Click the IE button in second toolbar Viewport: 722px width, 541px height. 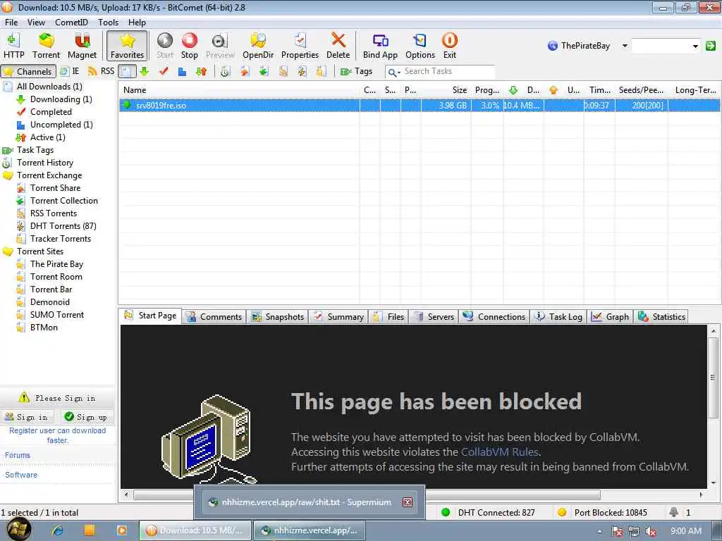pos(70,71)
